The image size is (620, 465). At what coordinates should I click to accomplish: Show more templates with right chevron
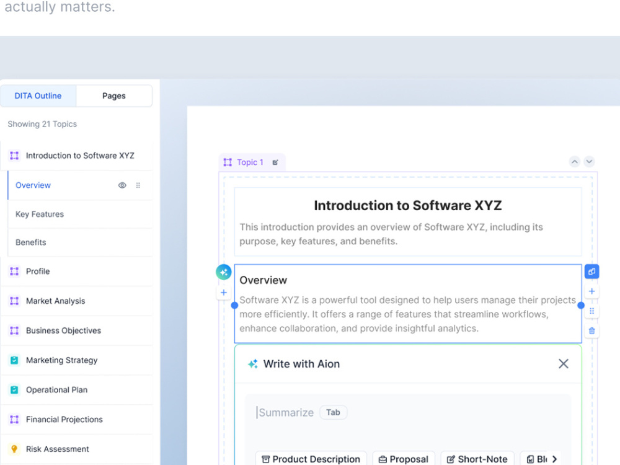pyautogui.click(x=554, y=459)
